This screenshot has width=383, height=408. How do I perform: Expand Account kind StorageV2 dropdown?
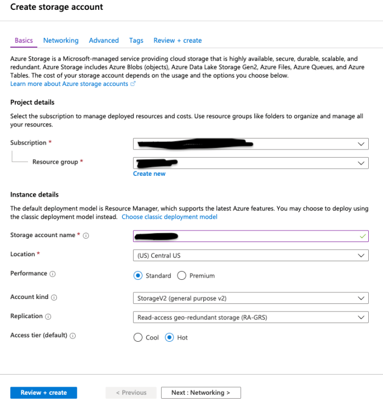coord(250,298)
